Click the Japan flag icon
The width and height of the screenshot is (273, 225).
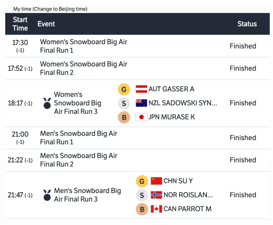click(x=141, y=117)
